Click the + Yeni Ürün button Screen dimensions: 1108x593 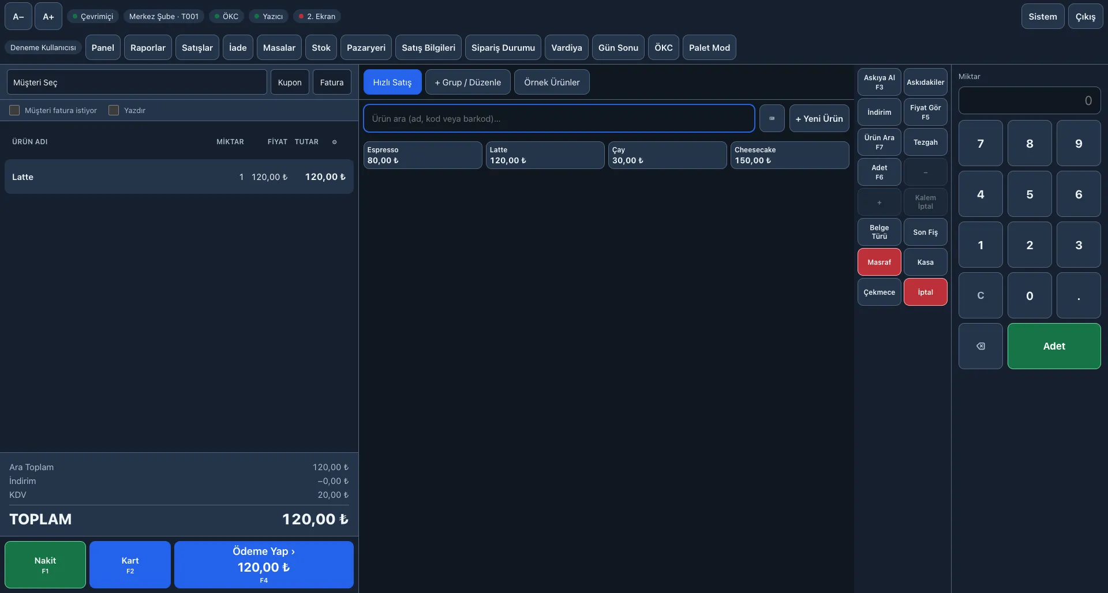(x=819, y=118)
